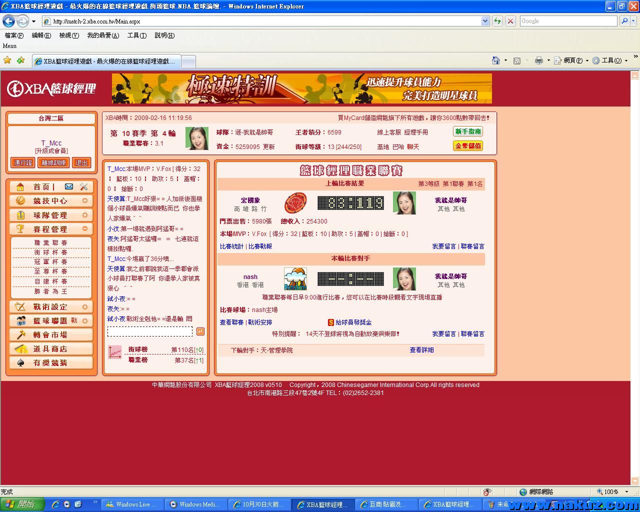Switch to the Windows Media taskbar item

[x=196, y=504]
